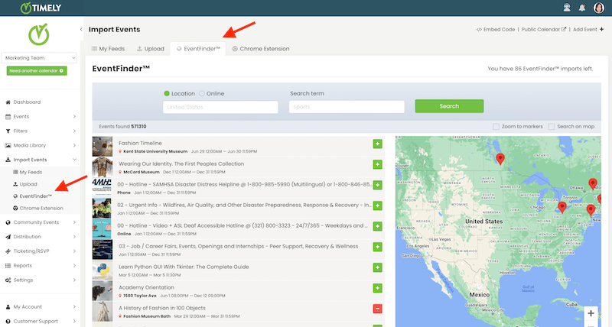Add the Academy Orientation event

[377, 288]
